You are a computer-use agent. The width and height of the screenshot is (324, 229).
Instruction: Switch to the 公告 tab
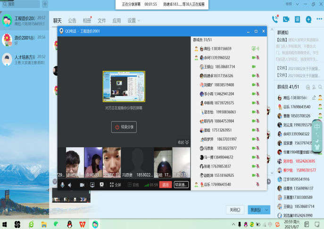(72, 21)
